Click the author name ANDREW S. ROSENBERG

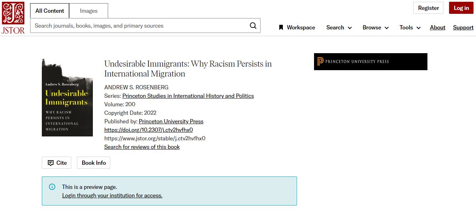136,87
